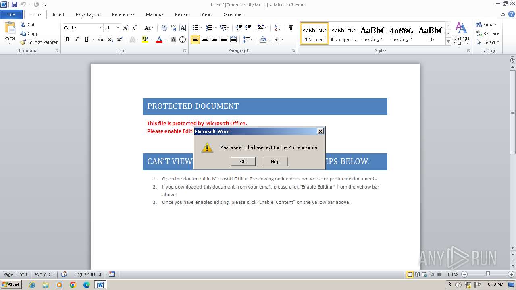Image resolution: width=516 pixels, height=290 pixels.
Task: Expand the Styles gallery
Action: point(448,41)
